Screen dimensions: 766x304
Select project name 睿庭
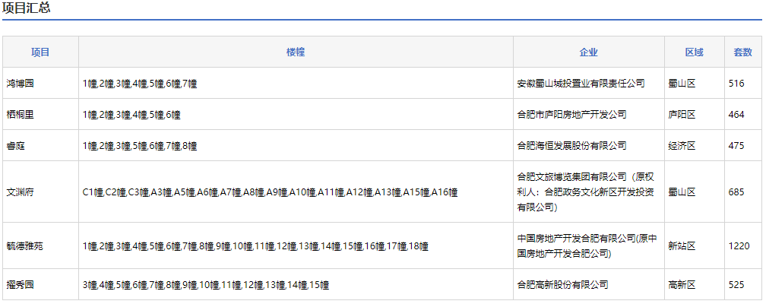pyautogui.click(x=16, y=146)
